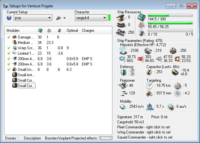Click the Charges column header
This screenshot has width=200, height=143.
coord(88,31)
